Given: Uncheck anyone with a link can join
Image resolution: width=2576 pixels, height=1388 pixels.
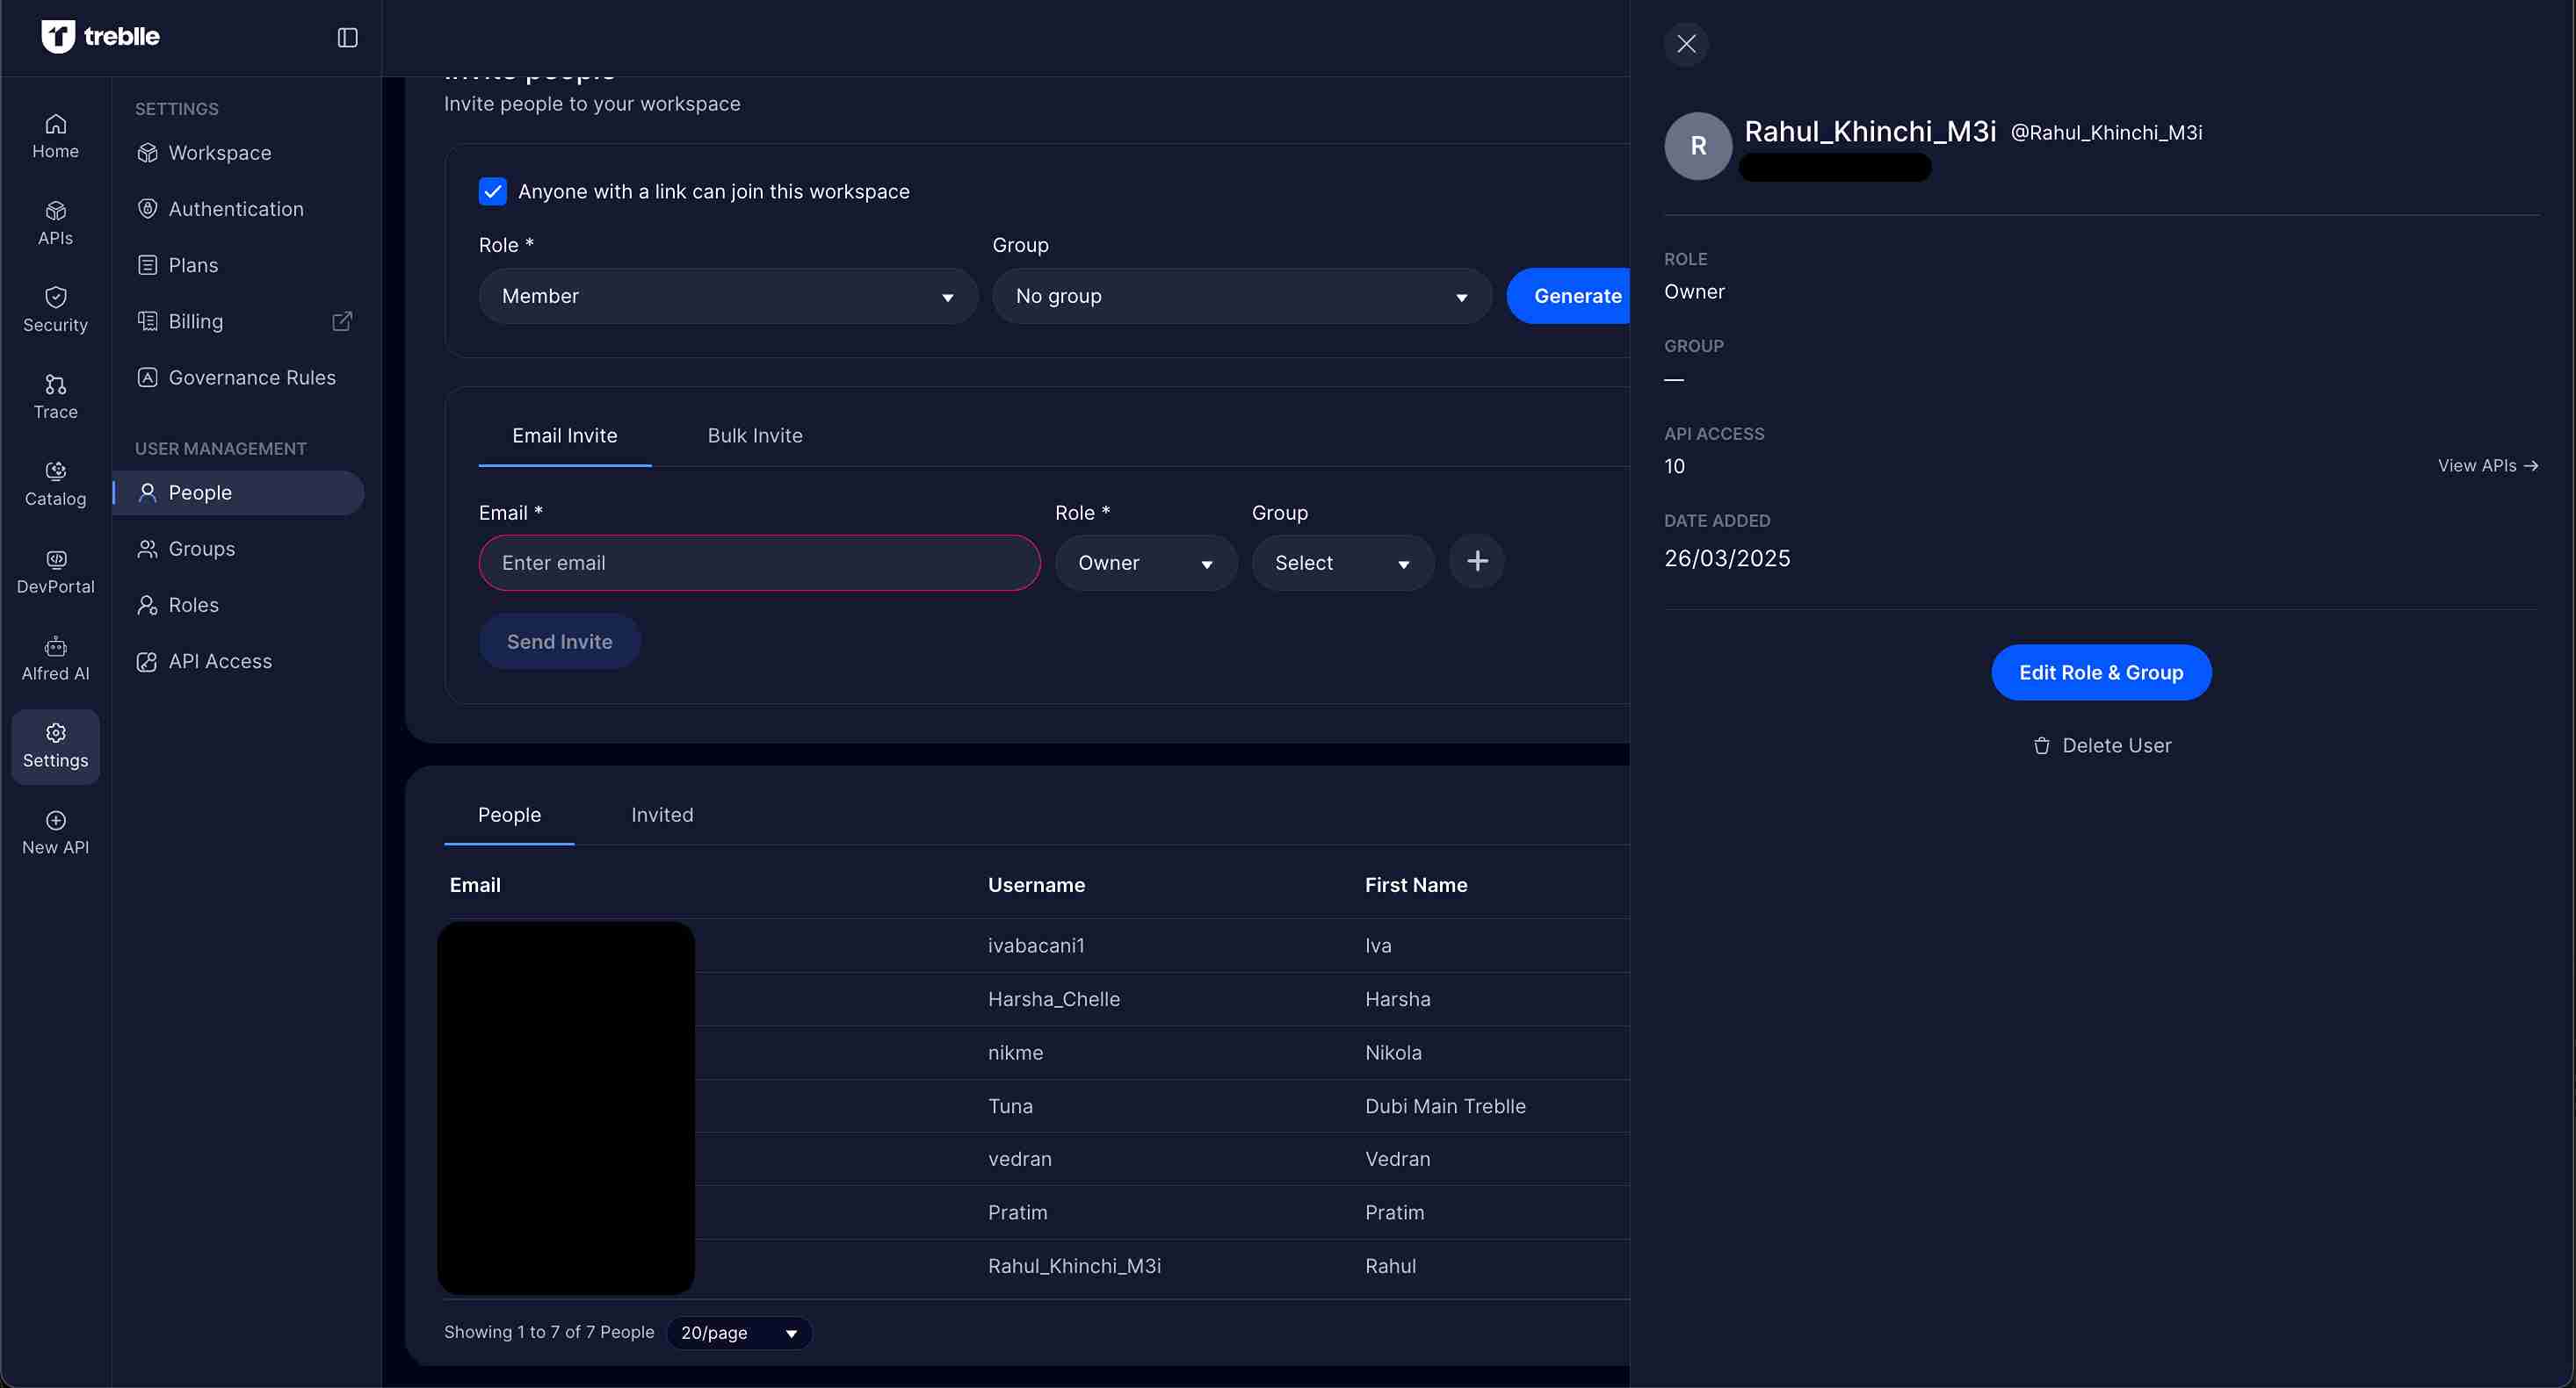Looking at the screenshot, I should click(x=492, y=192).
